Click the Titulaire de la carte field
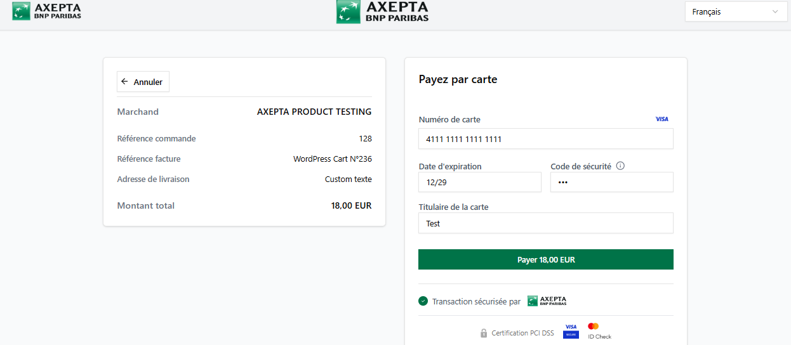 coord(545,223)
